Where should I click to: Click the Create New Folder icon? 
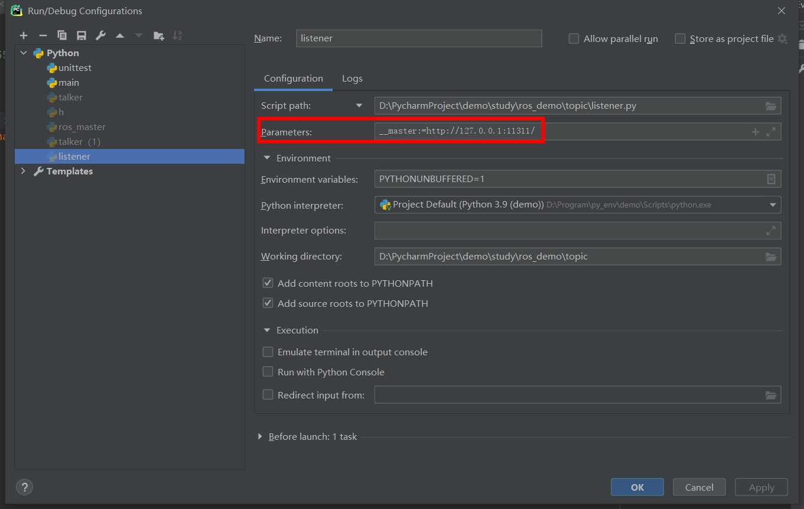(158, 36)
